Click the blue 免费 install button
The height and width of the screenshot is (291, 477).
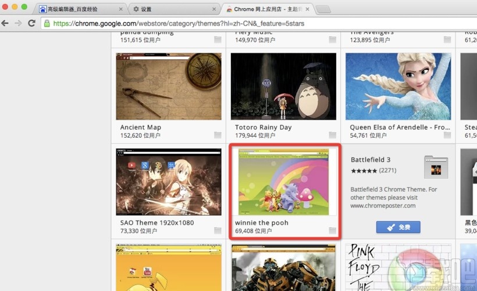point(398,227)
